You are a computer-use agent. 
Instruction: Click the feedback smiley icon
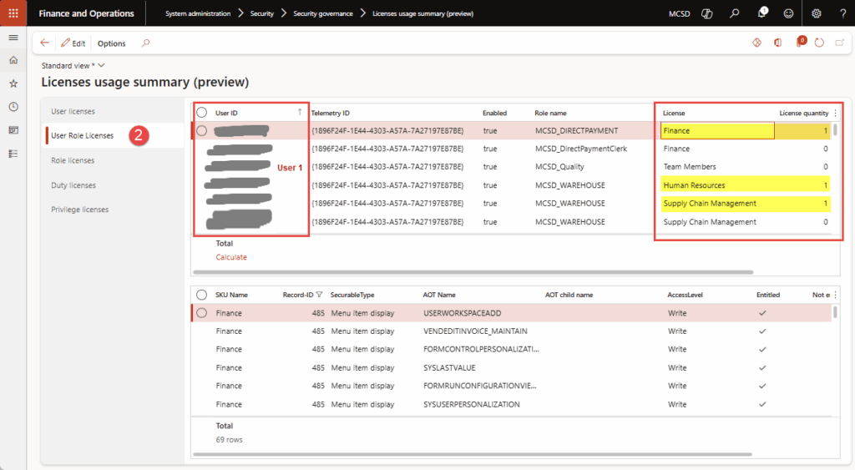tap(788, 13)
